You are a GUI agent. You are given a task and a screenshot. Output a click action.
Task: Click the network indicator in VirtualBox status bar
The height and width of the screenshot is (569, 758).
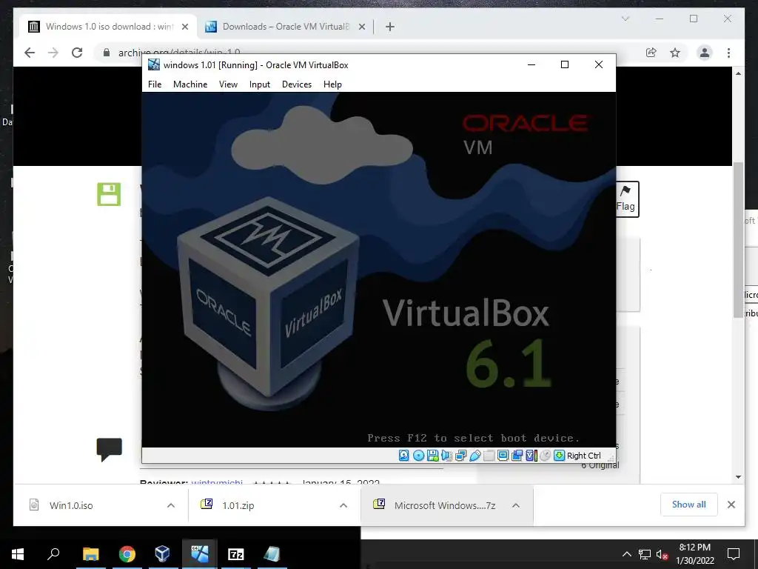[460, 456]
